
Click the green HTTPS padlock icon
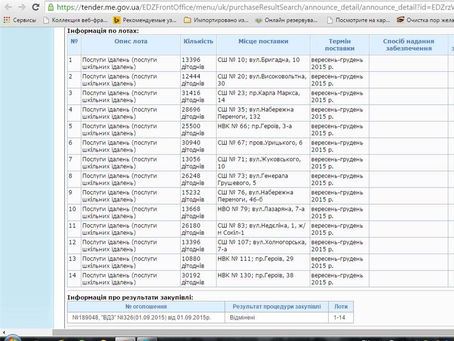[51, 7]
